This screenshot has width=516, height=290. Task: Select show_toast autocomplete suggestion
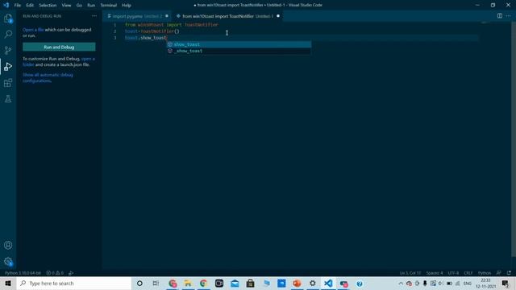(239, 44)
